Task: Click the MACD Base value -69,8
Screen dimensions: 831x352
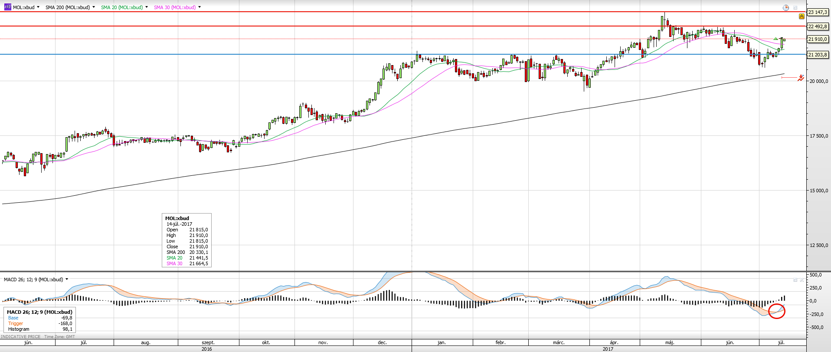Action: [x=66, y=318]
